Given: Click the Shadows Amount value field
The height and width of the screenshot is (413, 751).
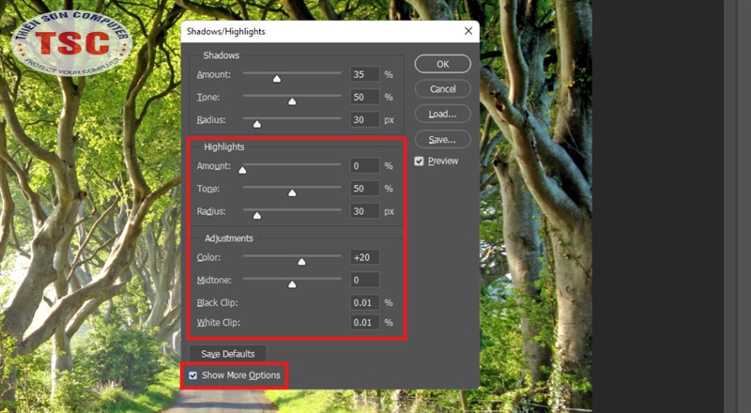Looking at the screenshot, I should 363,74.
